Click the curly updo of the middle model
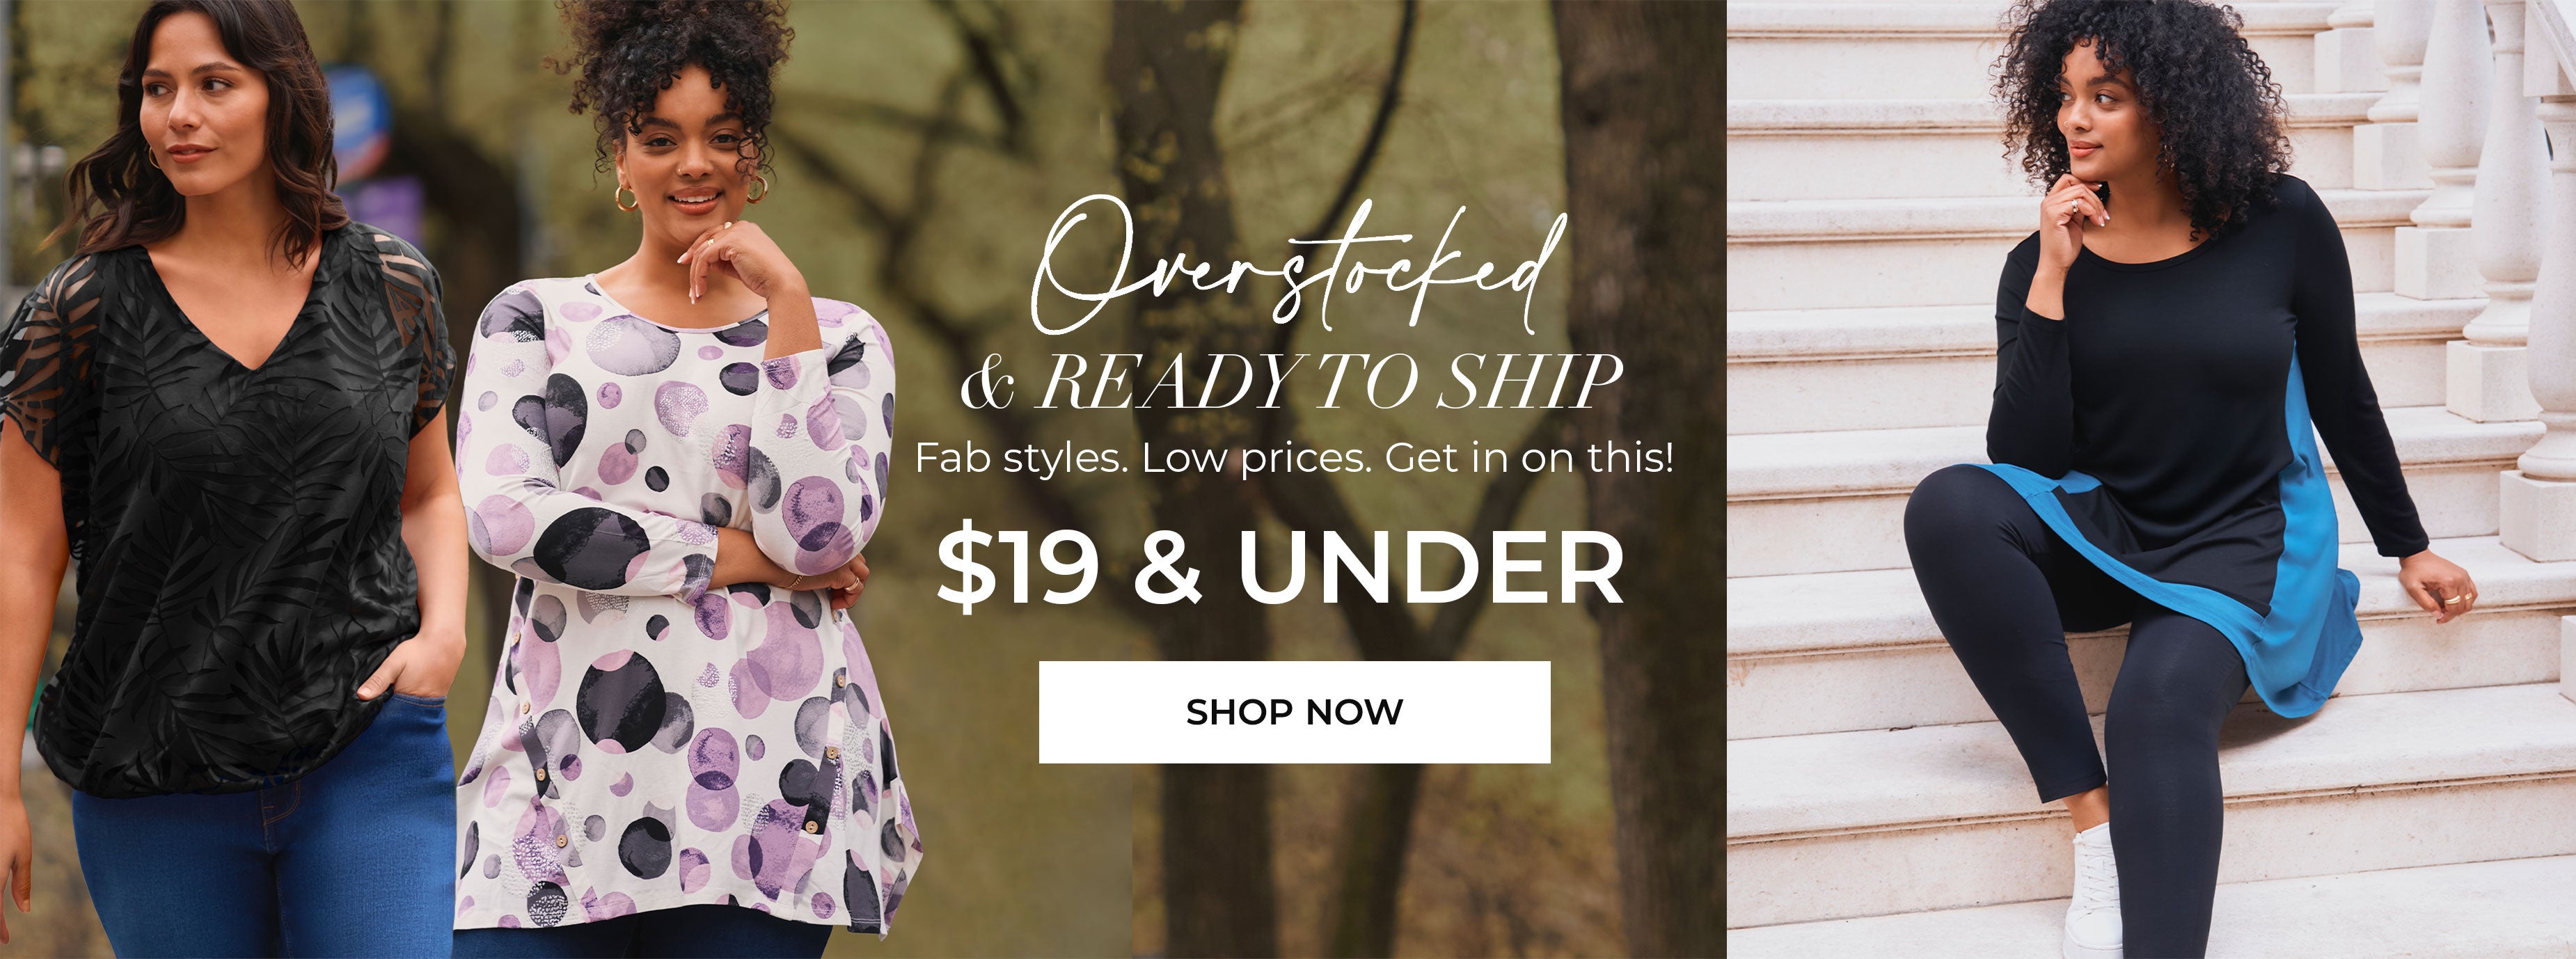The image size is (2576, 959). point(672,60)
